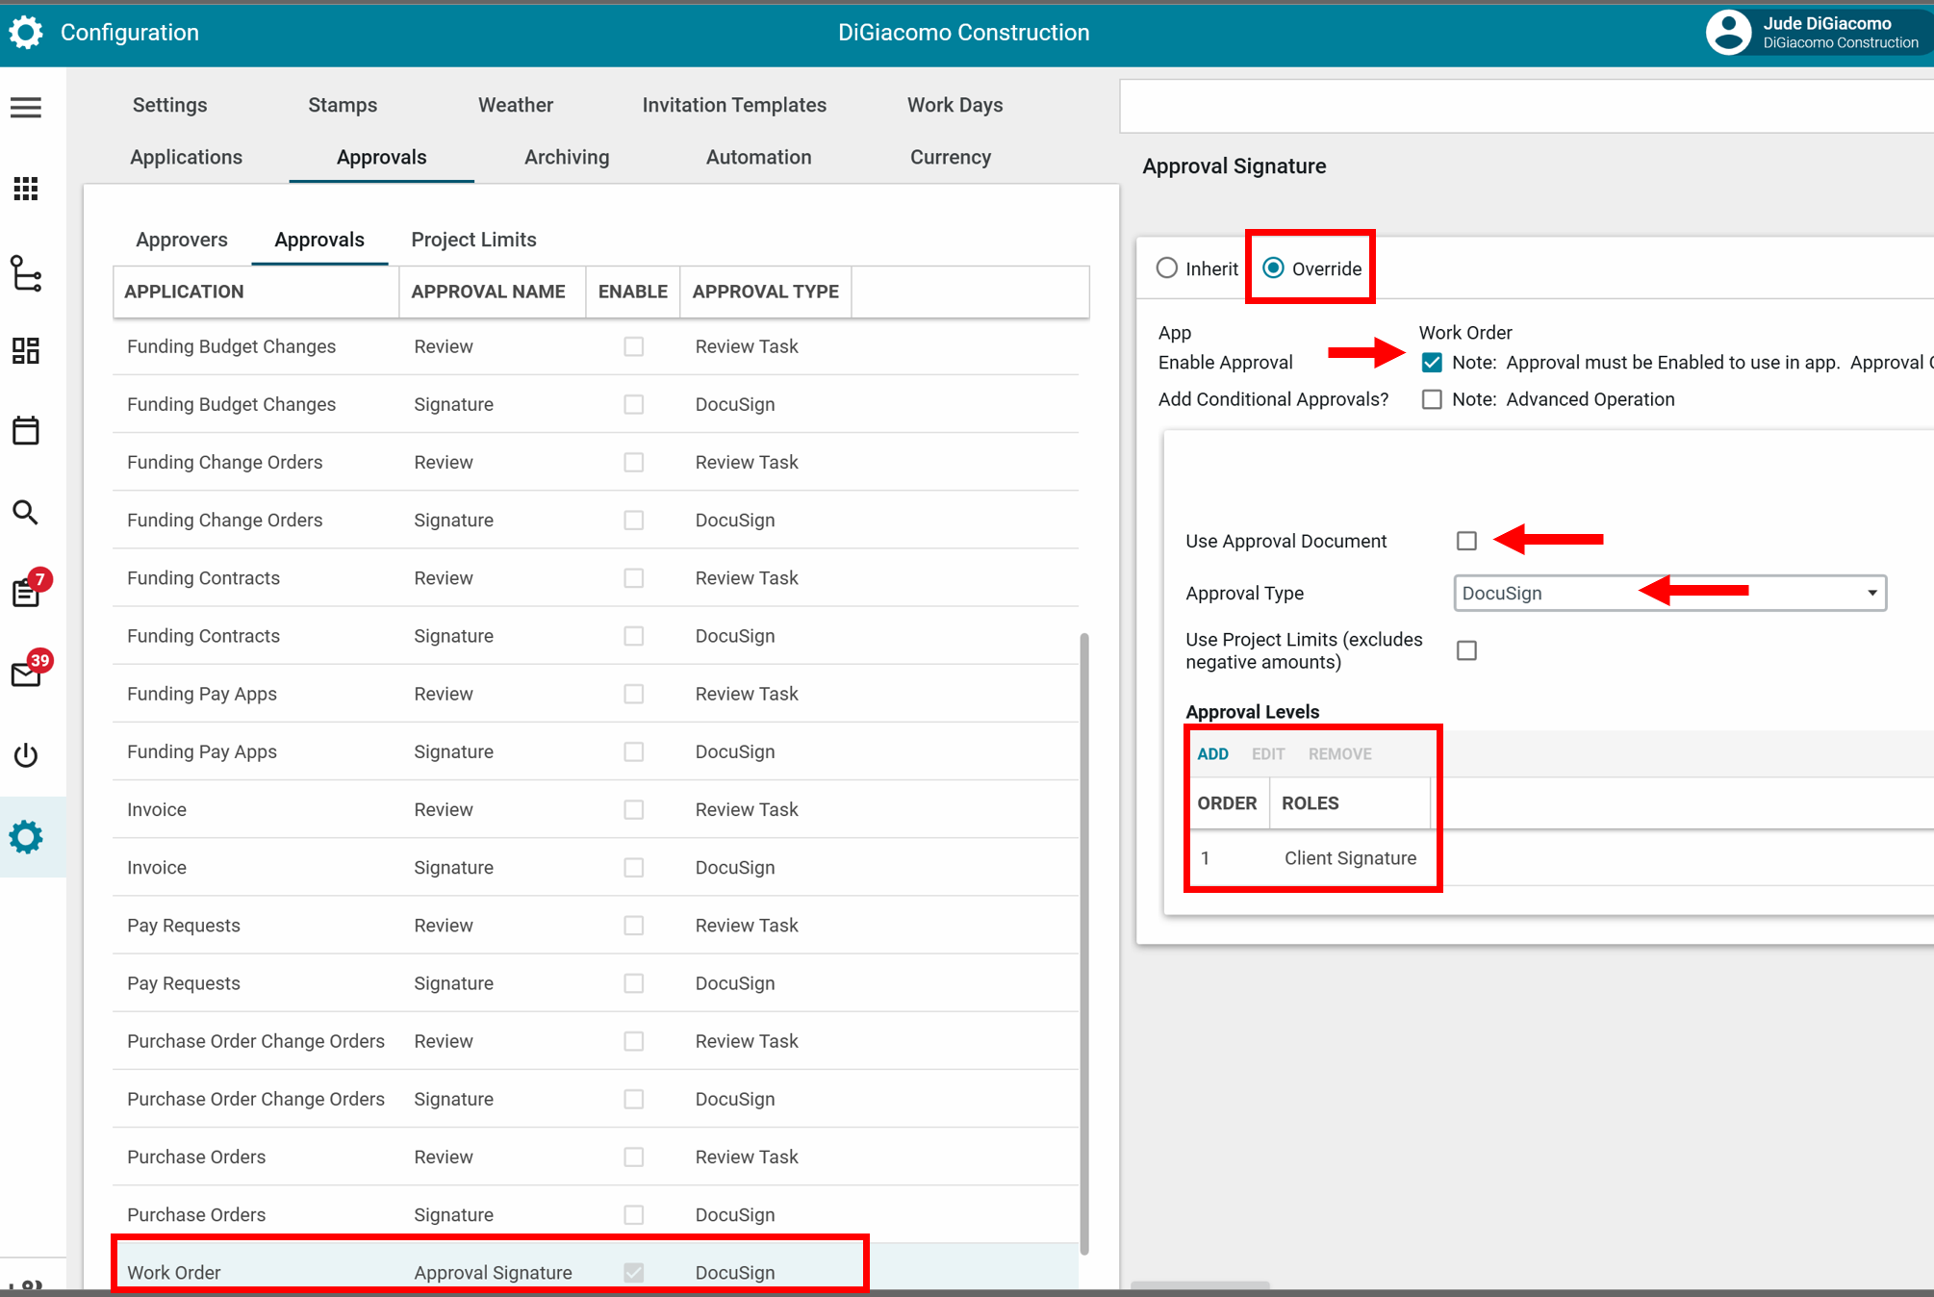Select the Client Signature approval level row
The width and height of the screenshot is (1934, 1297).
1349,858
